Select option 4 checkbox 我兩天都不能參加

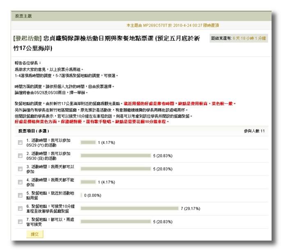tap(20, 182)
